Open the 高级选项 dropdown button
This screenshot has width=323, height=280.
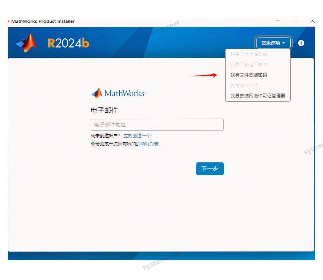pos(273,43)
